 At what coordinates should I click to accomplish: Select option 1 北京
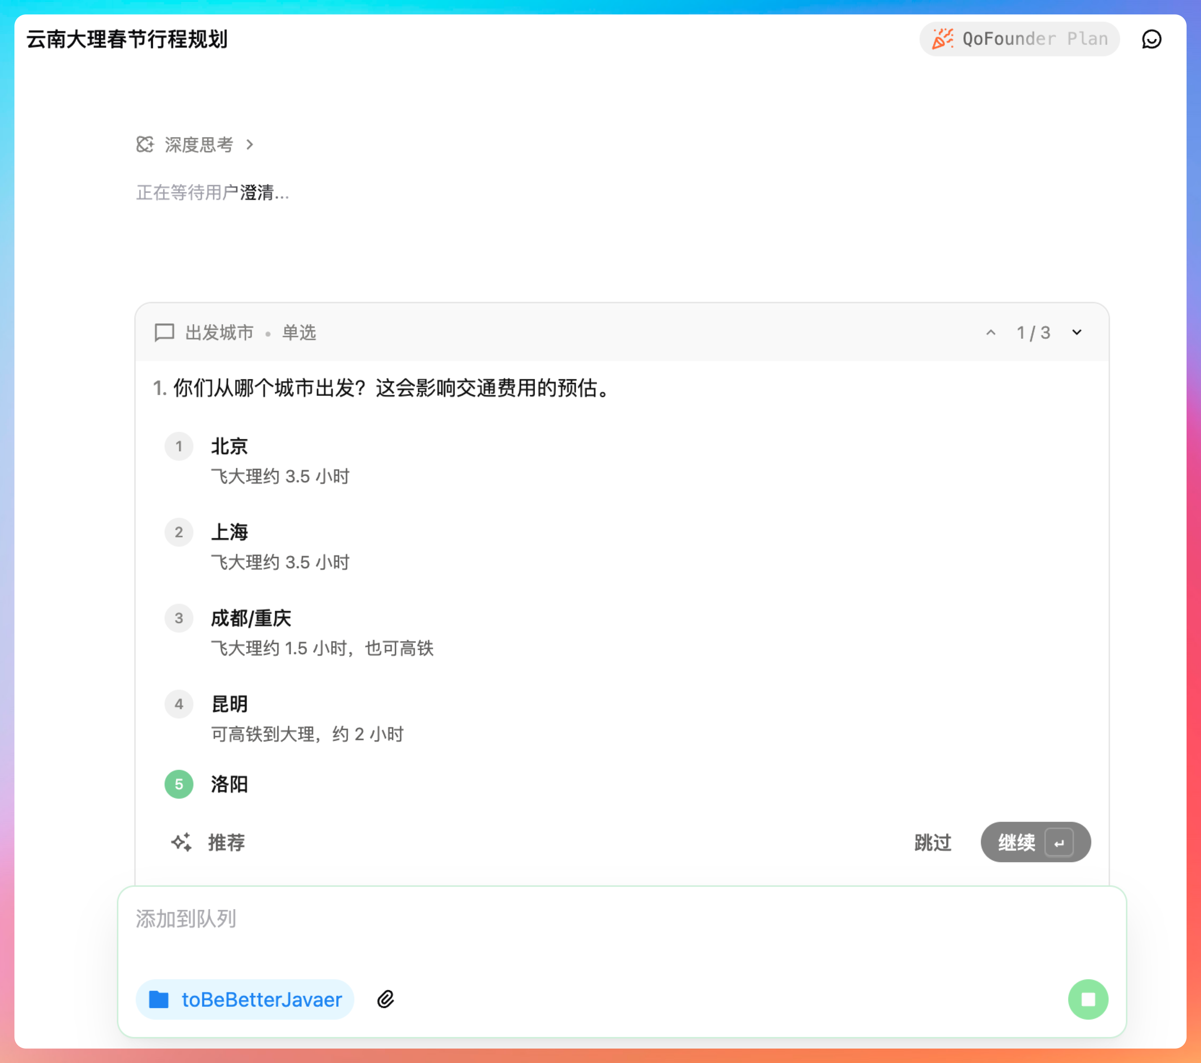pos(229,446)
